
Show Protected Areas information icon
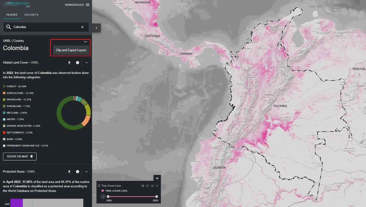pyautogui.click(x=78, y=172)
